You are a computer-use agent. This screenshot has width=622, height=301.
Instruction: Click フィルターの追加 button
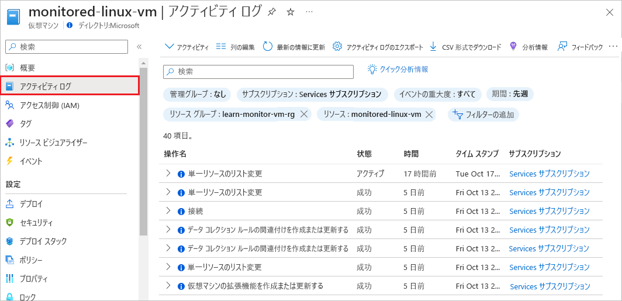483,115
